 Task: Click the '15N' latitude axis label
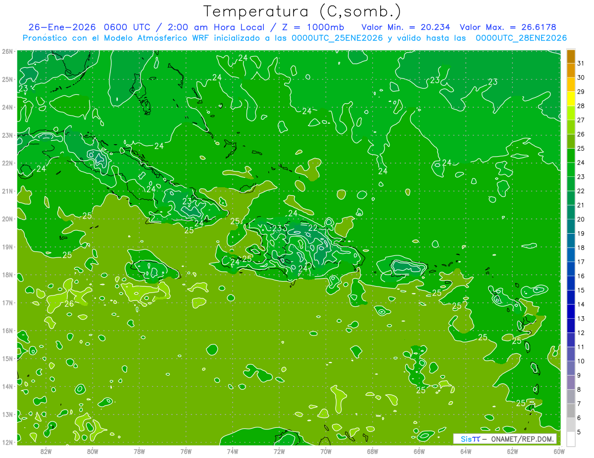[x=8, y=358]
